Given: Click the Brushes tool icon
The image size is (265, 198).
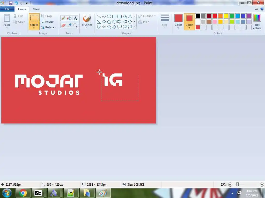Looking at the screenshot, I should tap(87, 18).
